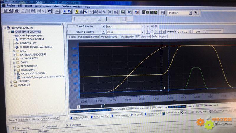Open the Target system menu
This screenshot has width=236, height=133.
click(x=43, y=6)
